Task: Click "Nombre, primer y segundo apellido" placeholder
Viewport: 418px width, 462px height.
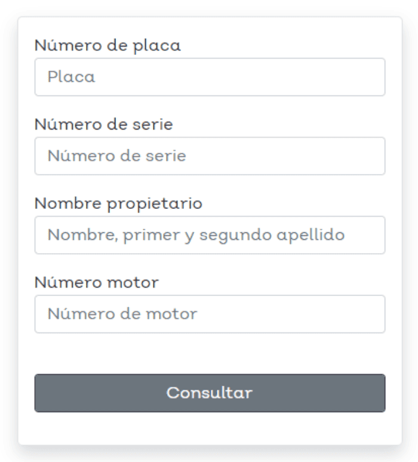Action: (x=196, y=235)
